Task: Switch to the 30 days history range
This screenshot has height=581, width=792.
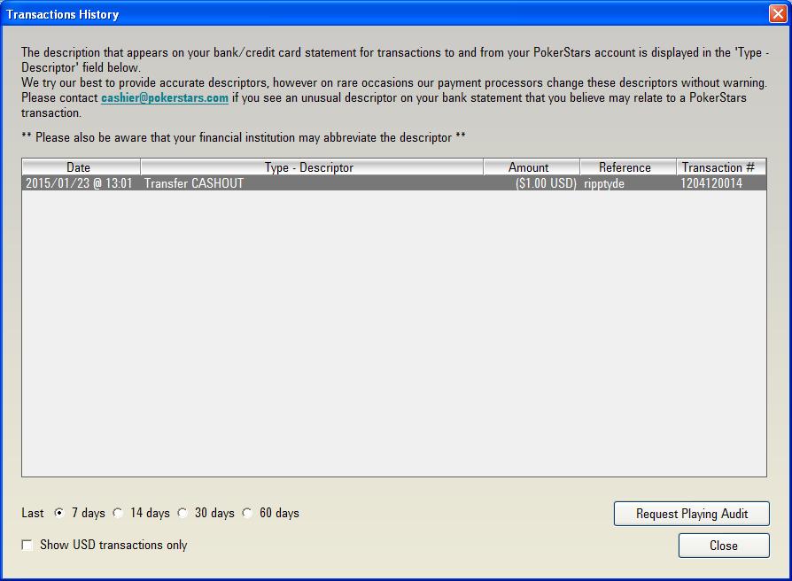Action: [x=182, y=513]
